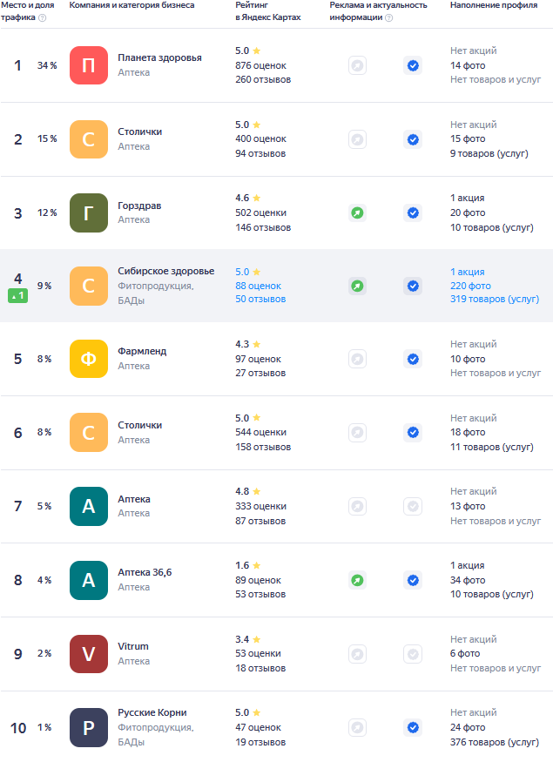Select company name Горздрав
553x762 pixels.
(x=139, y=206)
